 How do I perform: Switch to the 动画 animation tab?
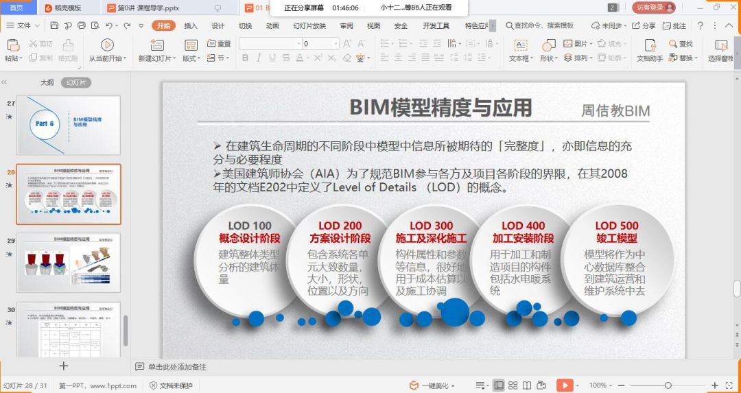coord(272,25)
